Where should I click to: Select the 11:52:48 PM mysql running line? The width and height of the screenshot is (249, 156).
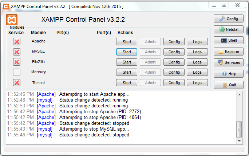[x=67, y=100]
